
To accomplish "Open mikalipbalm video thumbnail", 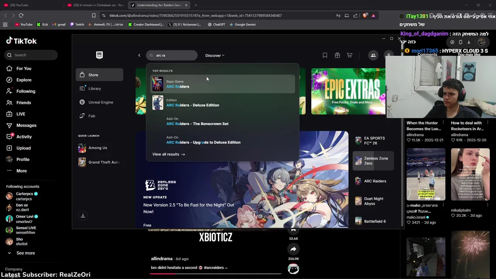I will tap(470, 174).
